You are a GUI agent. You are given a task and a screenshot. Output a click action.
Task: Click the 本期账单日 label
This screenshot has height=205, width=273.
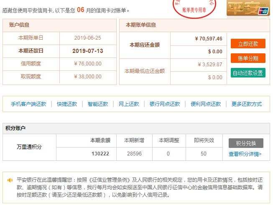point(31,37)
